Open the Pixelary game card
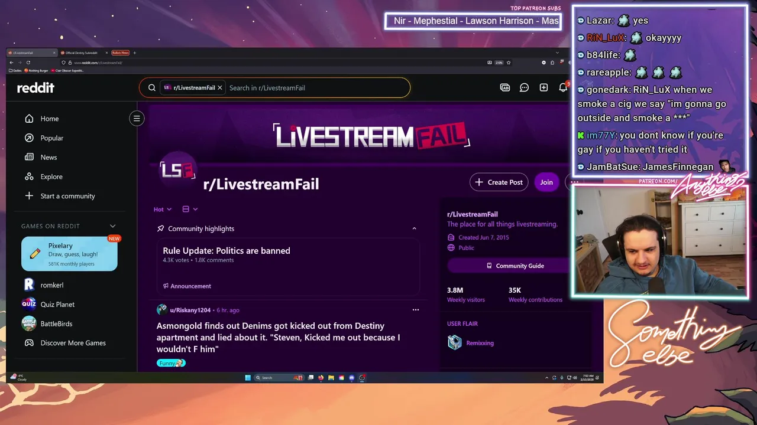Image resolution: width=757 pixels, height=425 pixels. click(69, 254)
